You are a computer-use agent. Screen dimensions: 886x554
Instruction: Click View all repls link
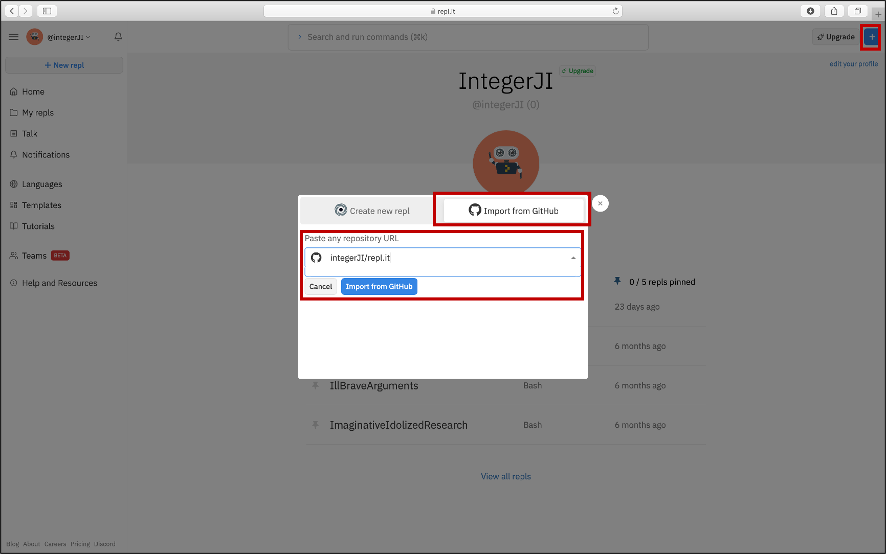click(506, 476)
